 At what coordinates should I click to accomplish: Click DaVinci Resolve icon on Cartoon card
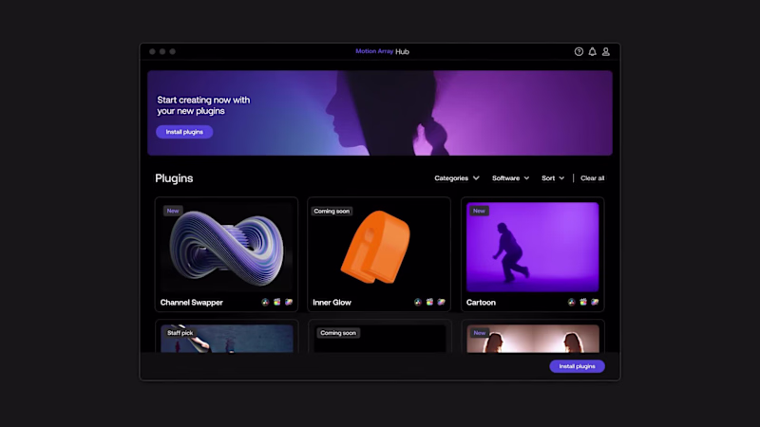pyautogui.click(x=572, y=302)
